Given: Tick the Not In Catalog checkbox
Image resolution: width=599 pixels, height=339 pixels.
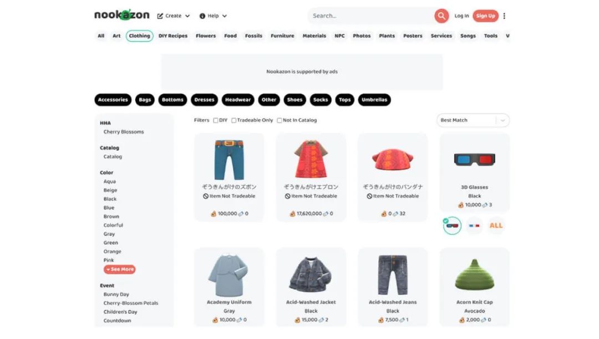Looking at the screenshot, I should (x=280, y=121).
